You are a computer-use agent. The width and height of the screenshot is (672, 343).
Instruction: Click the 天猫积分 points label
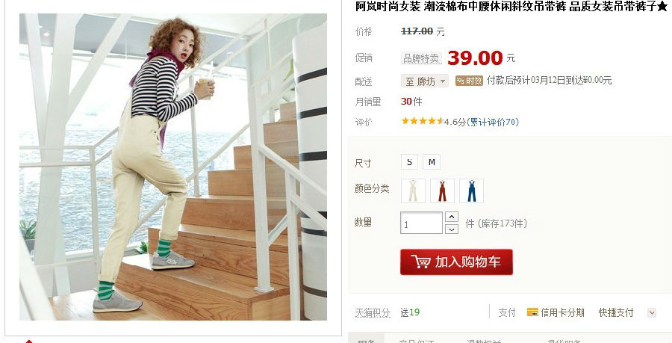click(x=373, y=313)
